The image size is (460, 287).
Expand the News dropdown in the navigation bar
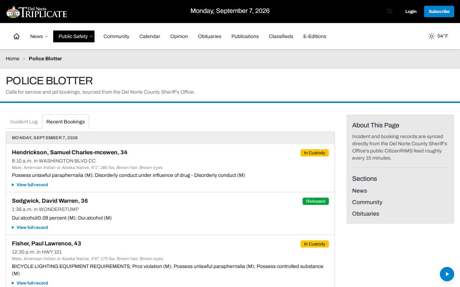pyautogui.click(x=39, y=36)
